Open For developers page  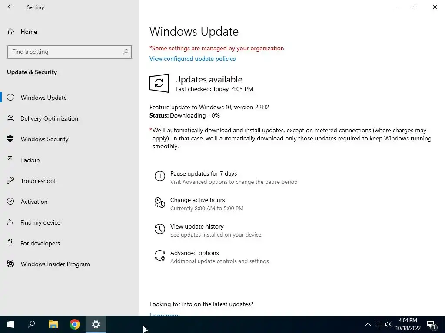coord(40,243)
